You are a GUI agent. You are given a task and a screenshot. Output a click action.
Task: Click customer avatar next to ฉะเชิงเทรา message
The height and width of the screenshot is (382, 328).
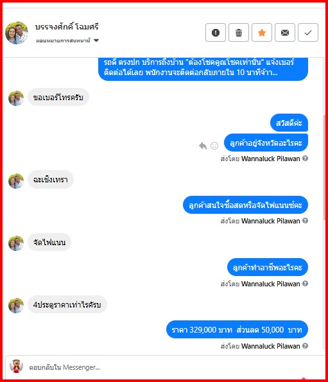pos(16,181)
